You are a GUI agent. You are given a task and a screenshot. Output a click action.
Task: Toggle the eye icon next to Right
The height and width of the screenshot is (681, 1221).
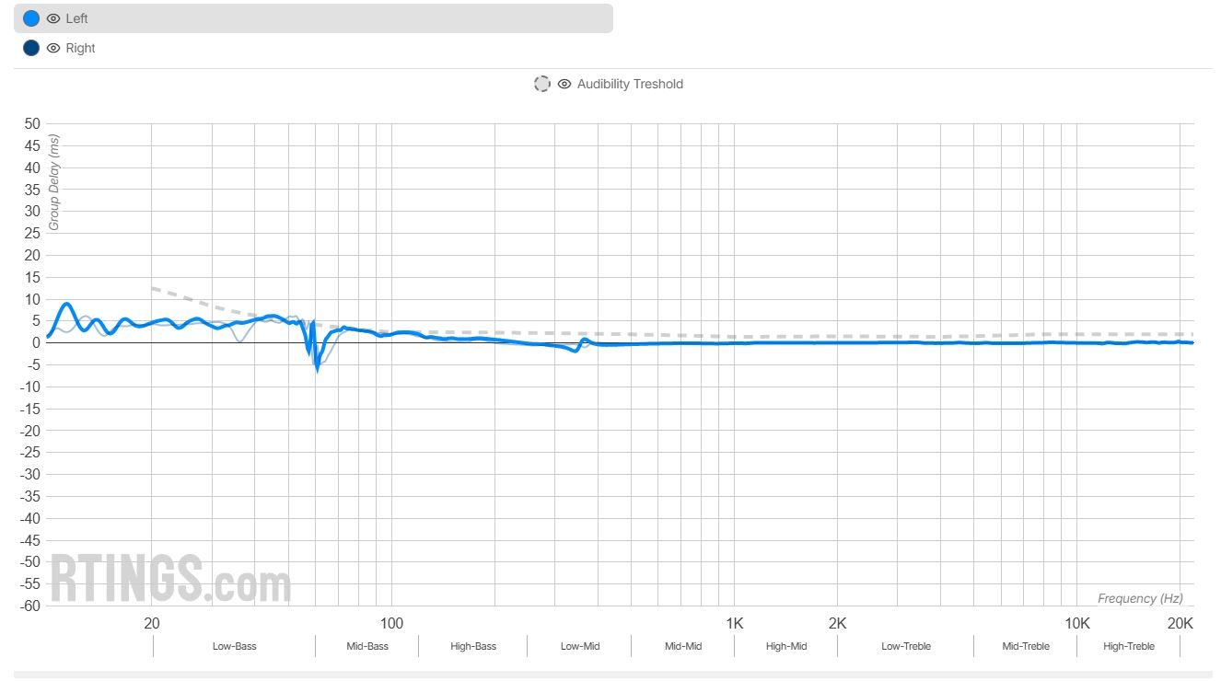(53, 48)
